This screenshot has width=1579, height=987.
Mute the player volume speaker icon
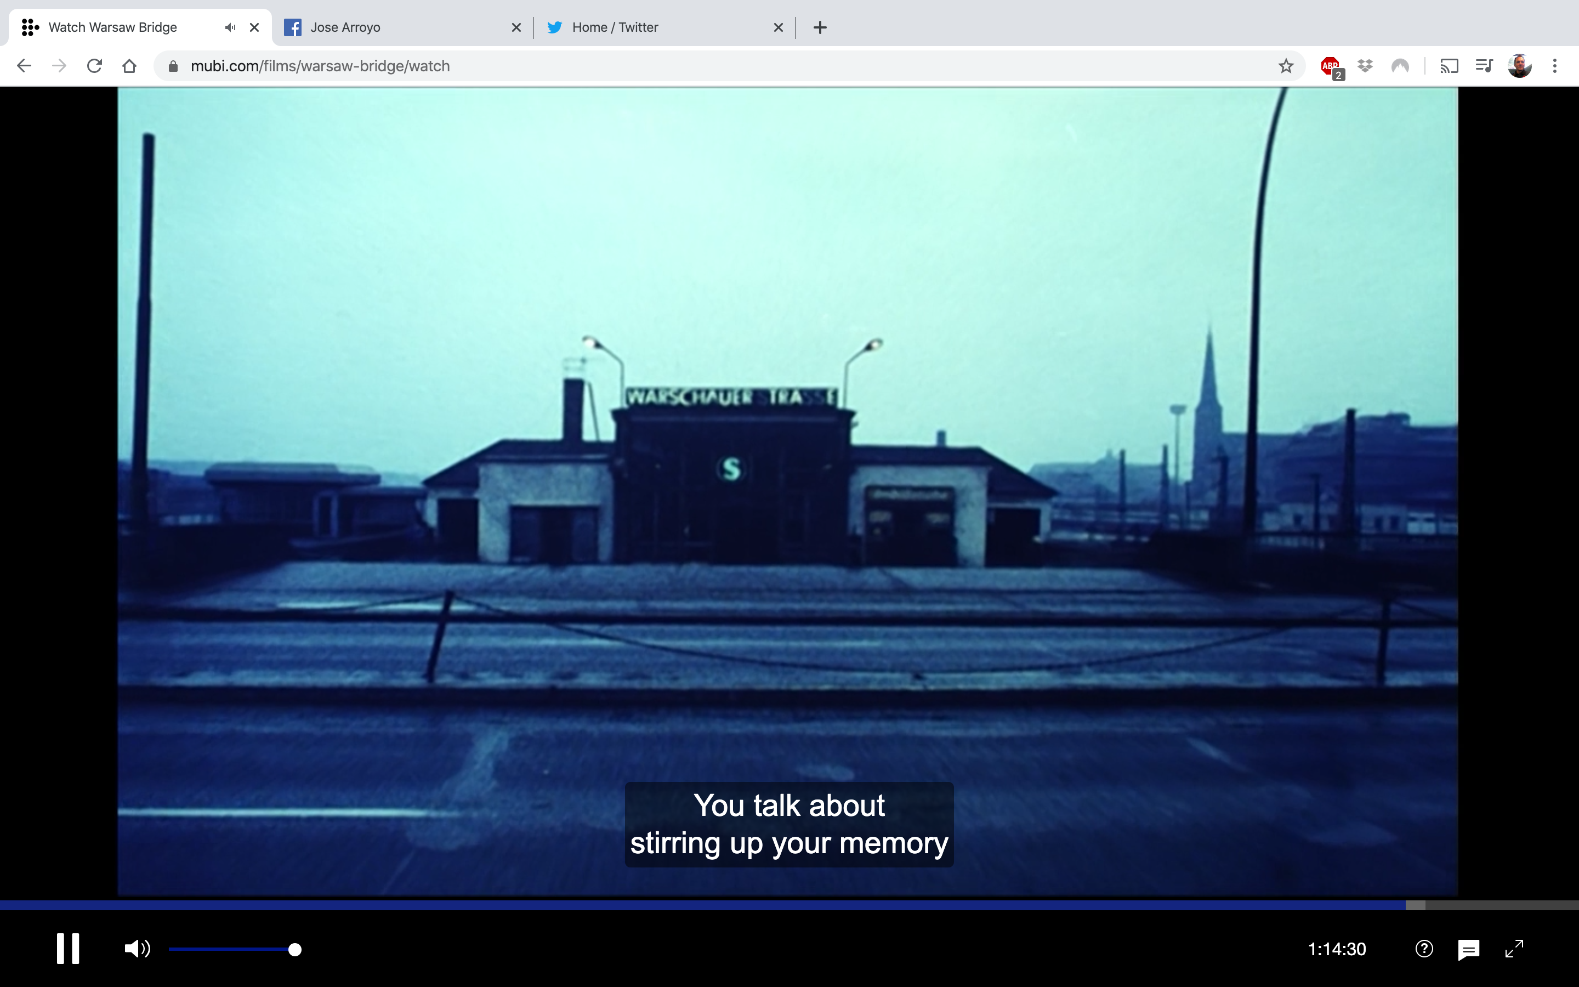pos(137,949)
